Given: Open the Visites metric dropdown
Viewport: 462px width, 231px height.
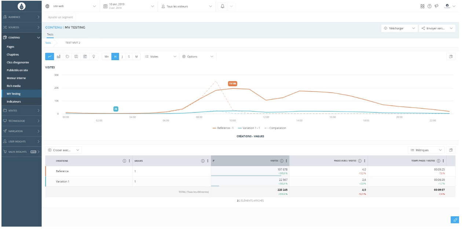Looking at the screenshot, I should [161, 56].
